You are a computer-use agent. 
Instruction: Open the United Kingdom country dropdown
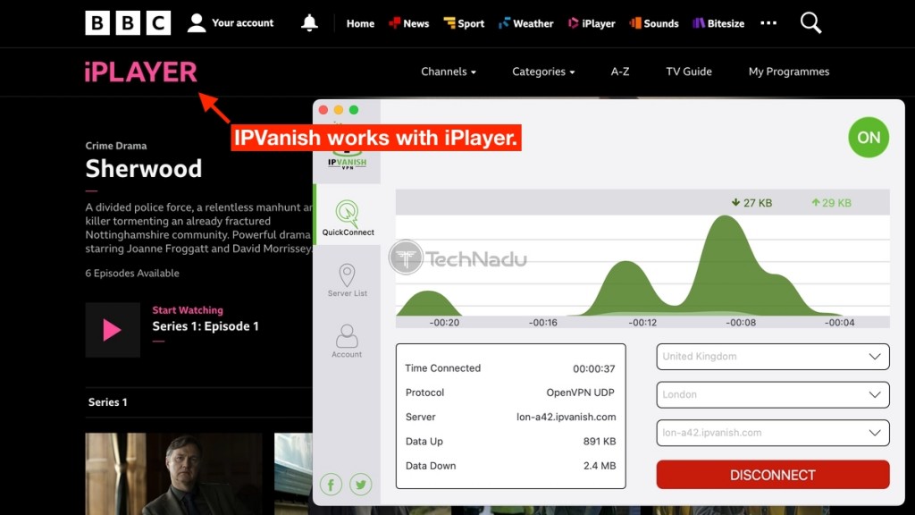point(773,356)
